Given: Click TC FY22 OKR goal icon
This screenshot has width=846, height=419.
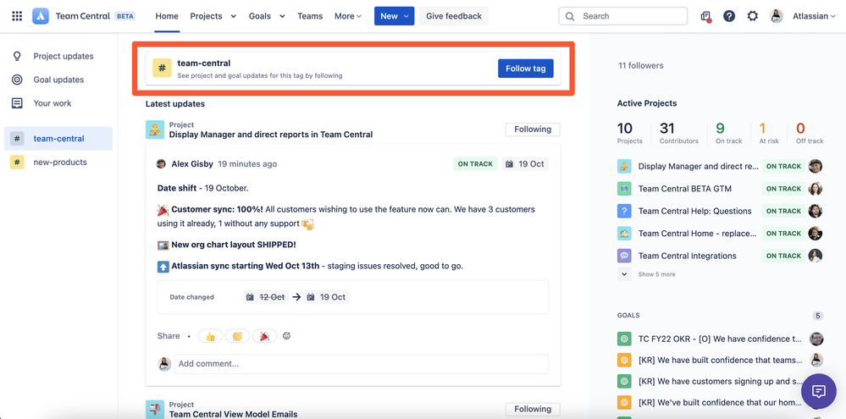Looking at the screenshot, I should click(624, 339).
